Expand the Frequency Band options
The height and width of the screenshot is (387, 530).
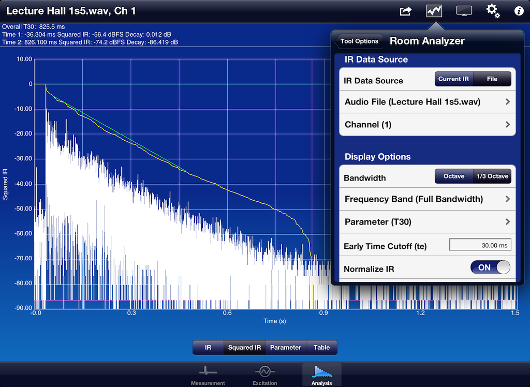click(x=427, y=199)
